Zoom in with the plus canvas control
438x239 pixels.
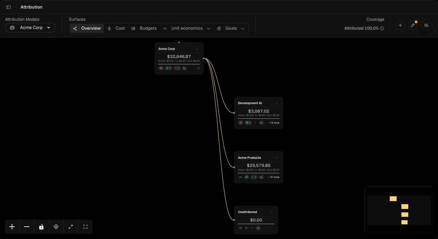point(12,227)
